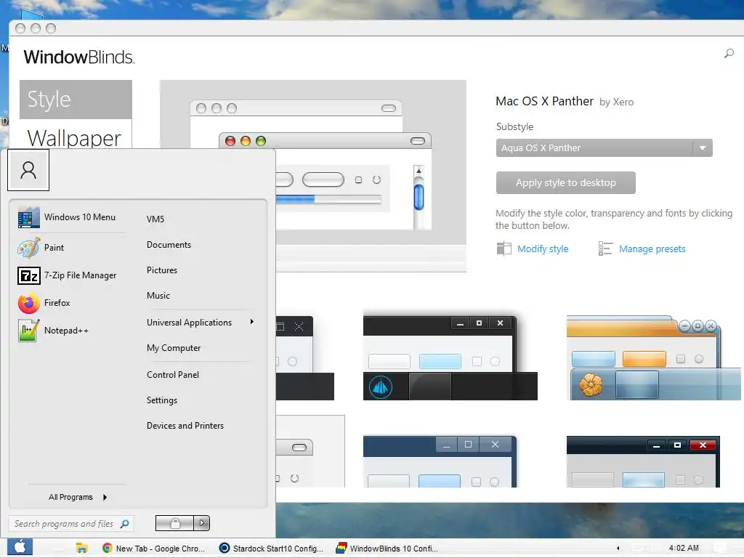Switch to Chrome New Tab taskbar item
This screenshot has width=744, height=558.
tap(154, 548)
